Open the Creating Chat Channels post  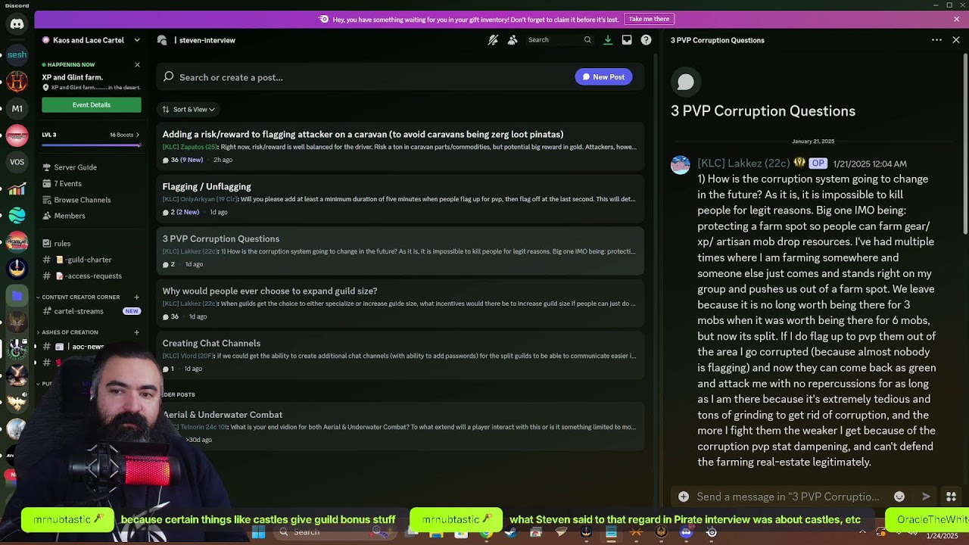(x=400, y=355)
